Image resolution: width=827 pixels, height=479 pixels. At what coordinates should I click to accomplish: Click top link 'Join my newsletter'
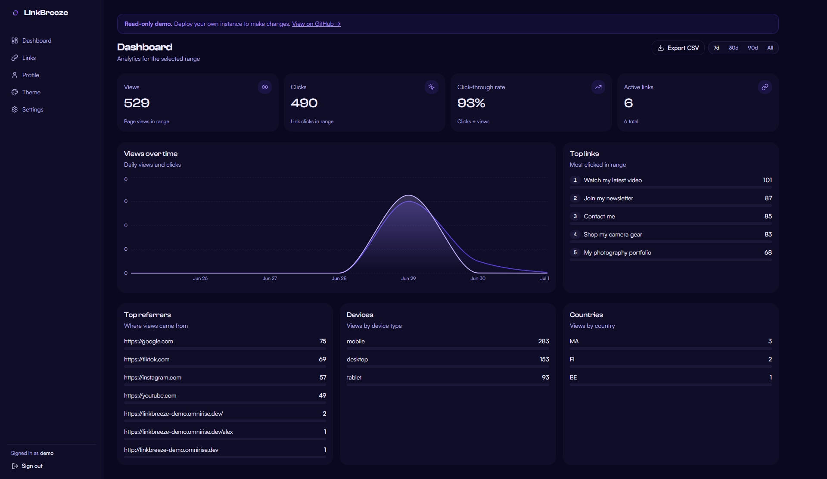pyautogui.click(x=608, y=198)
